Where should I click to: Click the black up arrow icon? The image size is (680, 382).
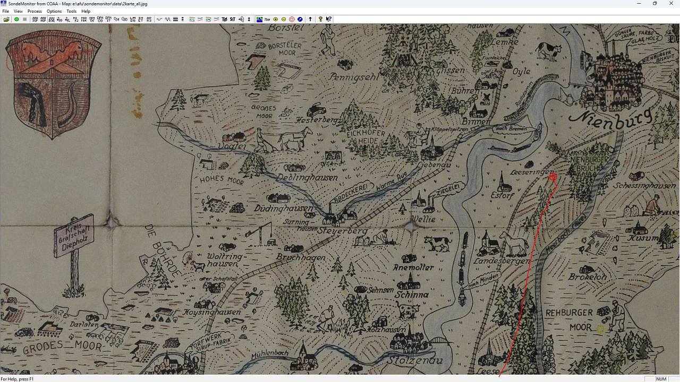coord(310,19)
